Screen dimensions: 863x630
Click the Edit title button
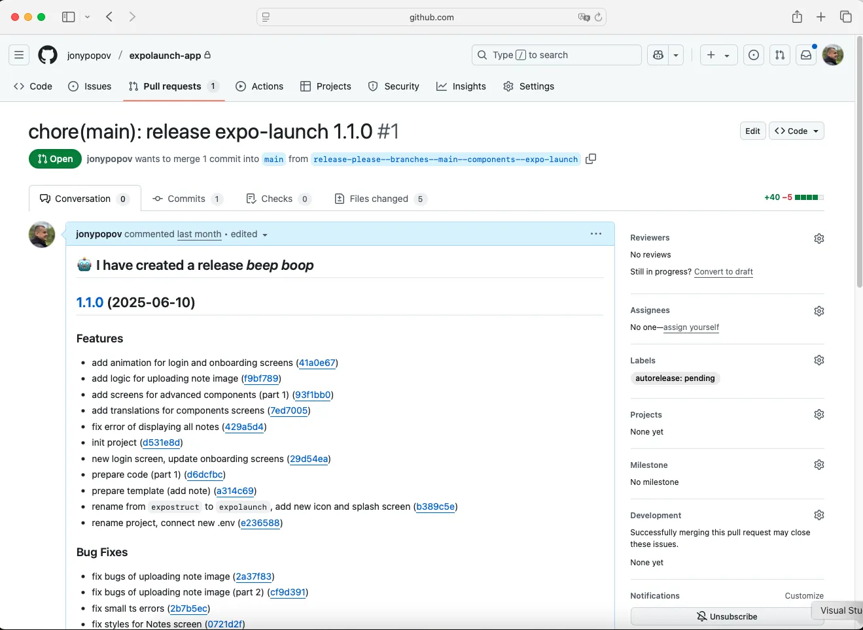pyautogui.click(x=753, y=131)
